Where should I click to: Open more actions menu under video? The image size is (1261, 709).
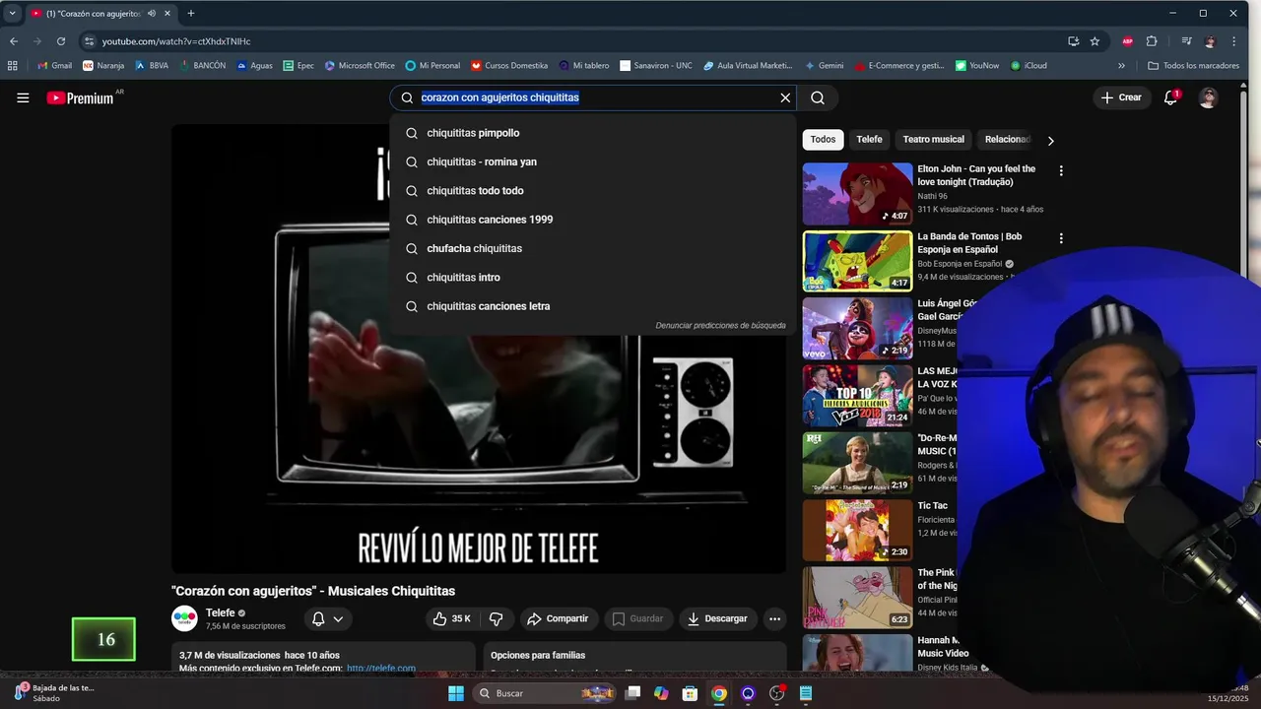(x=774, y=618)
